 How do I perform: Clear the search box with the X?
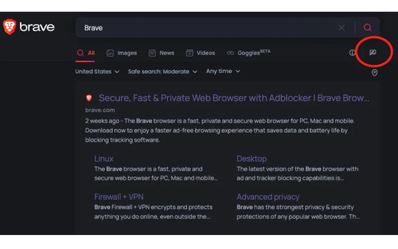(x=342, y=27)
